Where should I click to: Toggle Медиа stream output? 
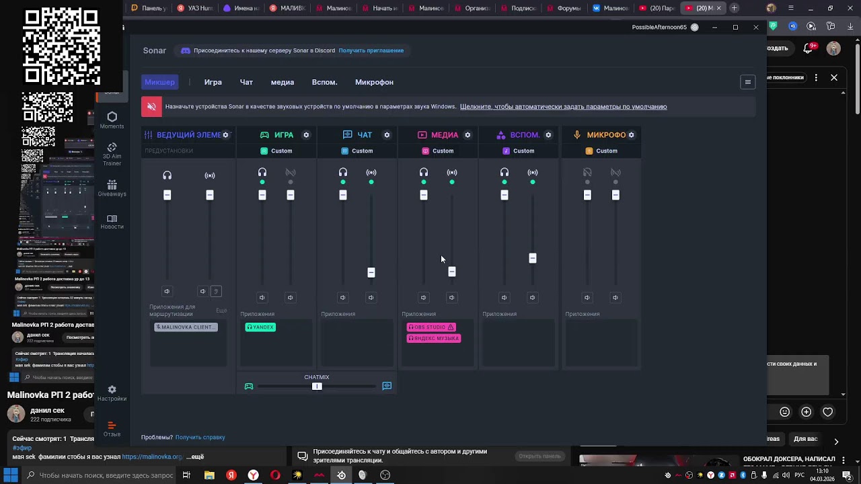tap(452, 173)
